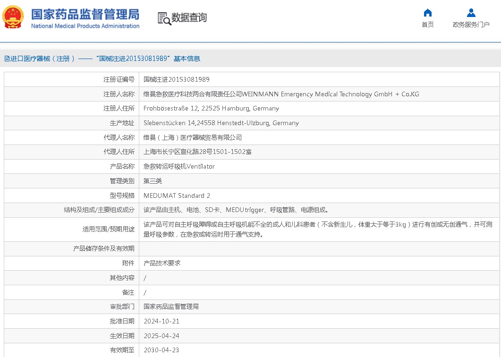Click the 注册人住所 row label
501x357 pixels.
pyautogui.click(x=119, y=108)
